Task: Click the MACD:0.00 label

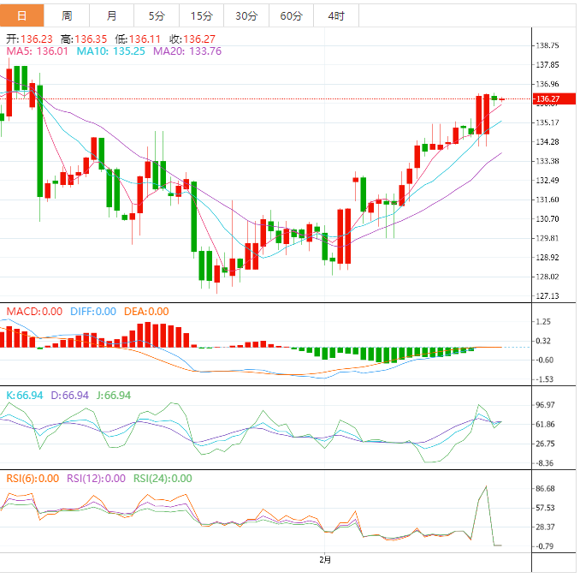Action: pyautogui.click(x=34, y=312)
